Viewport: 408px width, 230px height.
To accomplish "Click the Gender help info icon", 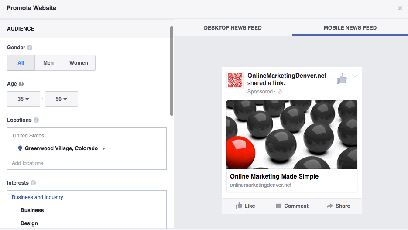I will [30, 48].
